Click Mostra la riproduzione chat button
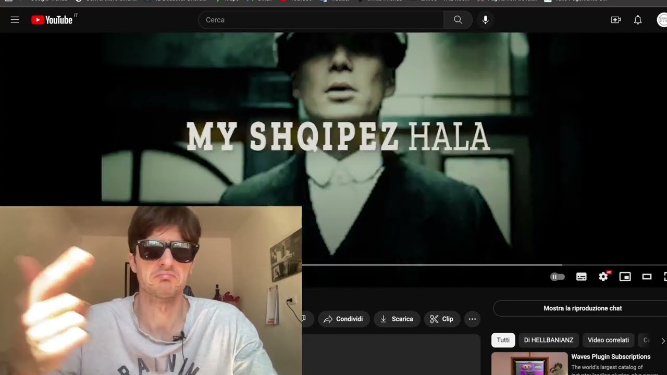The height and width of the screenshot is (375, 667). pos(582,308)
